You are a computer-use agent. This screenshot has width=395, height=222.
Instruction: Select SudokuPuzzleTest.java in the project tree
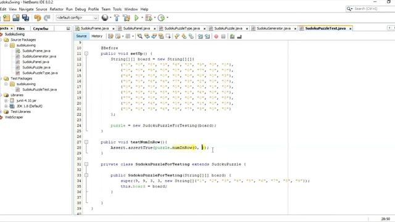pos(39,89)
